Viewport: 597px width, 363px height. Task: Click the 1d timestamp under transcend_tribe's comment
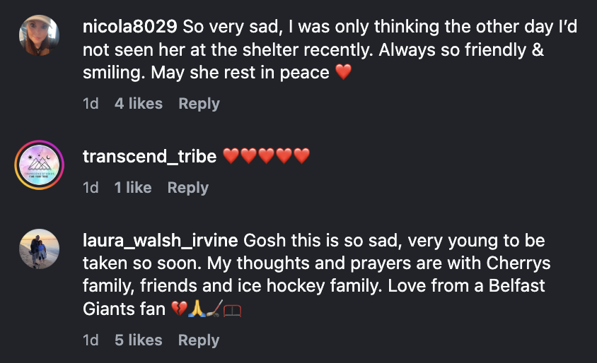tap(91, 188)
